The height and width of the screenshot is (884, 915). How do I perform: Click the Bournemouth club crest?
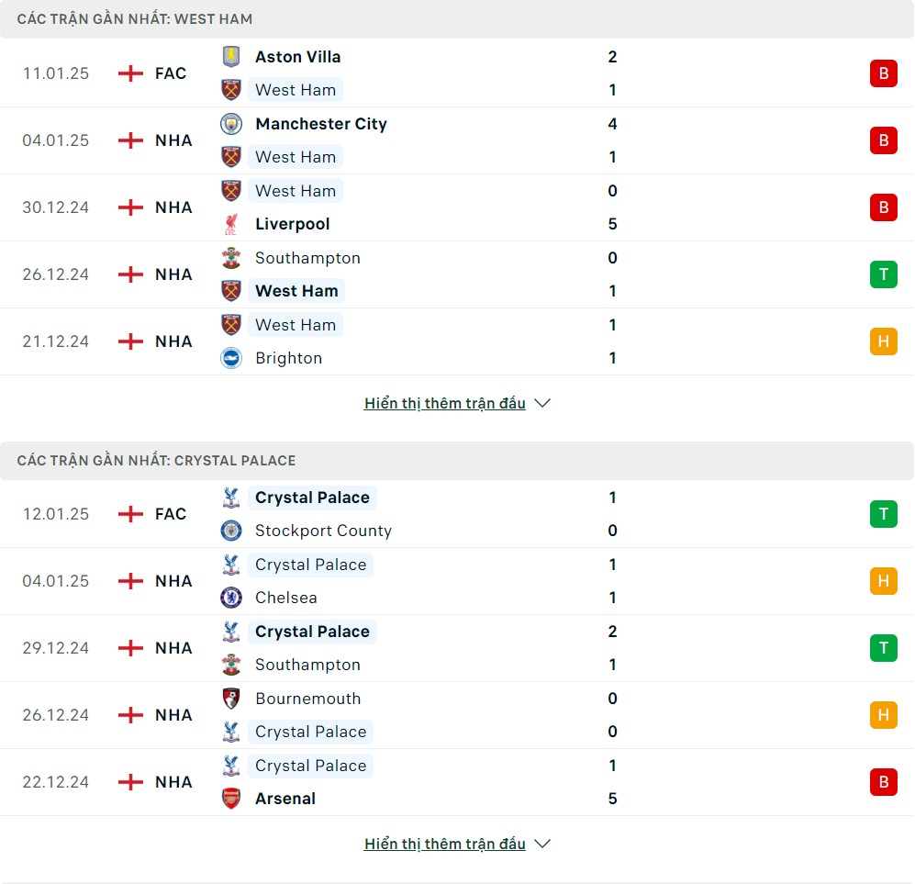tap(231, 699)
